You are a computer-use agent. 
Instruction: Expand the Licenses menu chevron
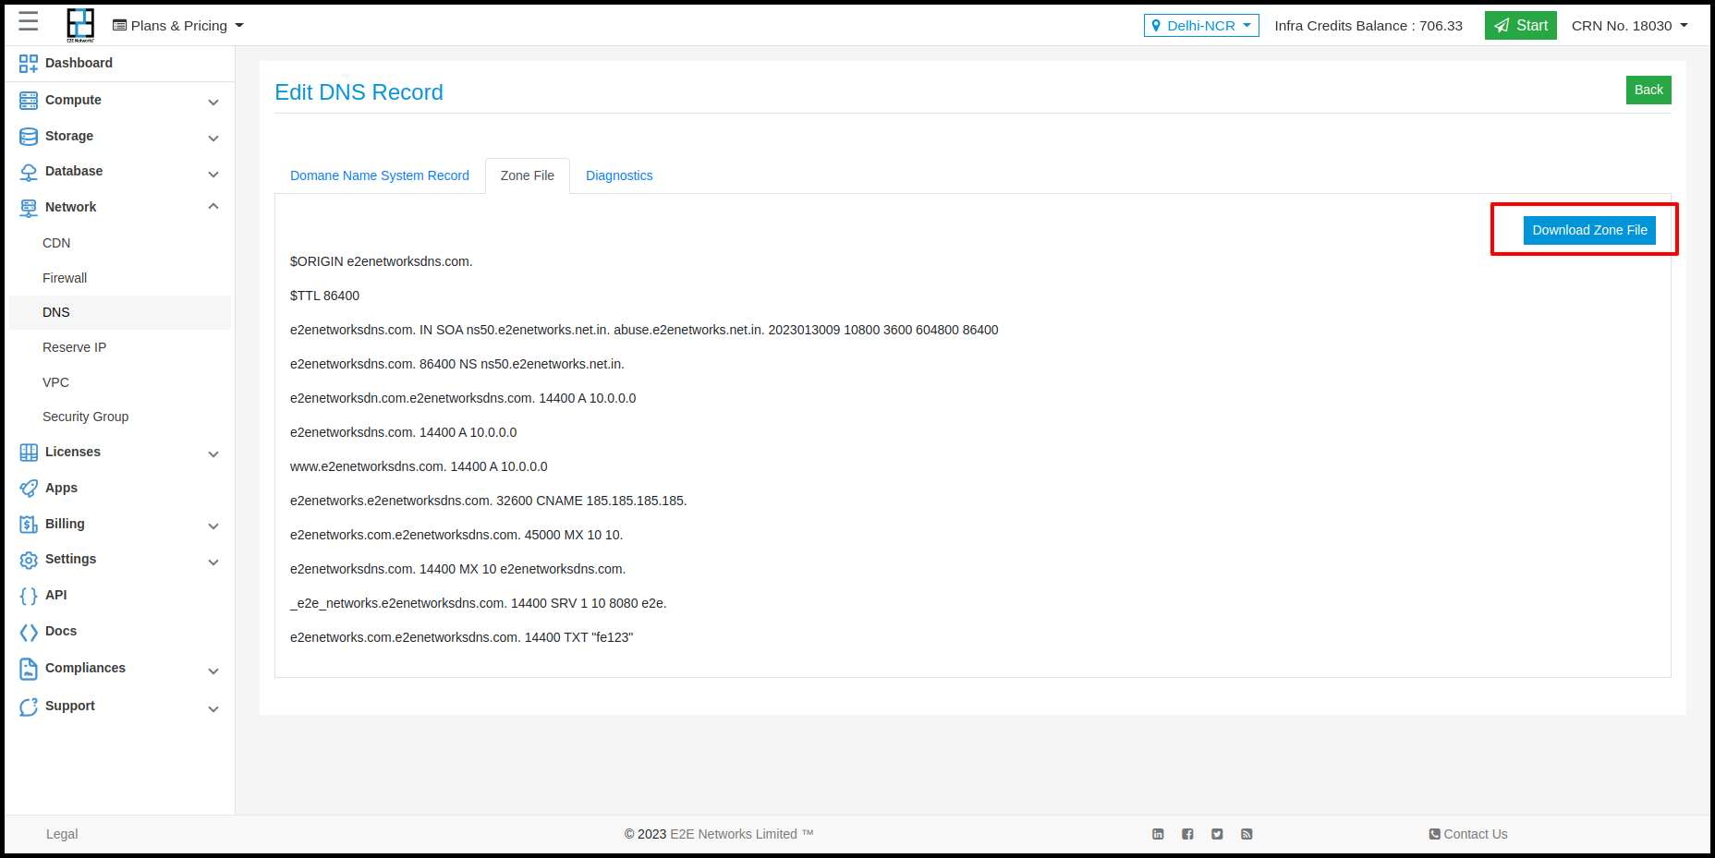[213, 453]
